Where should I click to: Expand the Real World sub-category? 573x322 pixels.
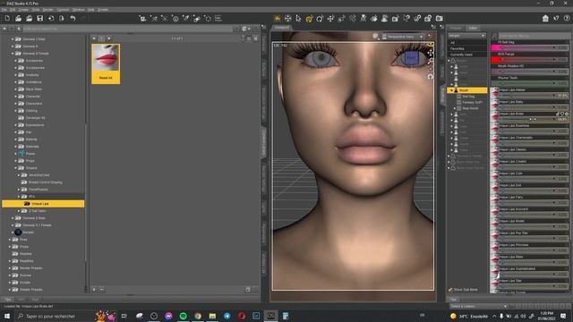coord(455,108)
